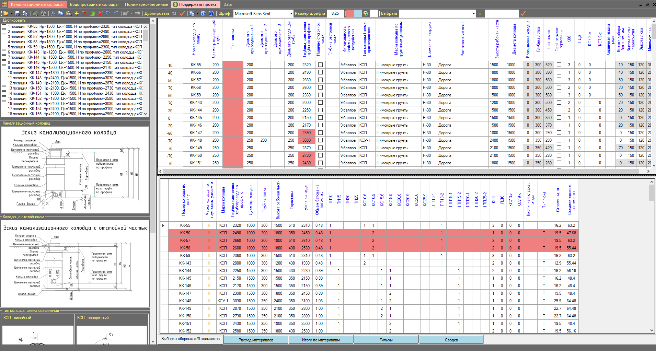Click the AutoCAD export icon
Image resolution: width=656 pixels, height=351 pixels.
tap(43, 13)
